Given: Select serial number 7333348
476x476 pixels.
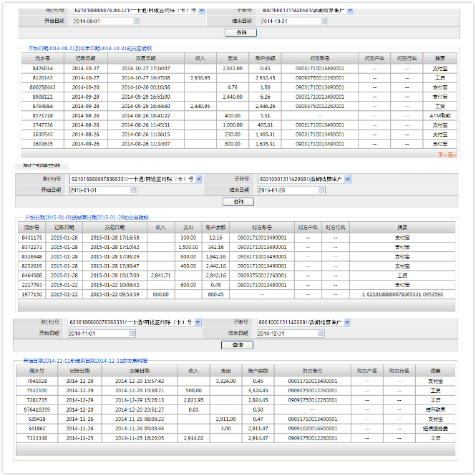Looking at the screenshot, I should point(37,438).
